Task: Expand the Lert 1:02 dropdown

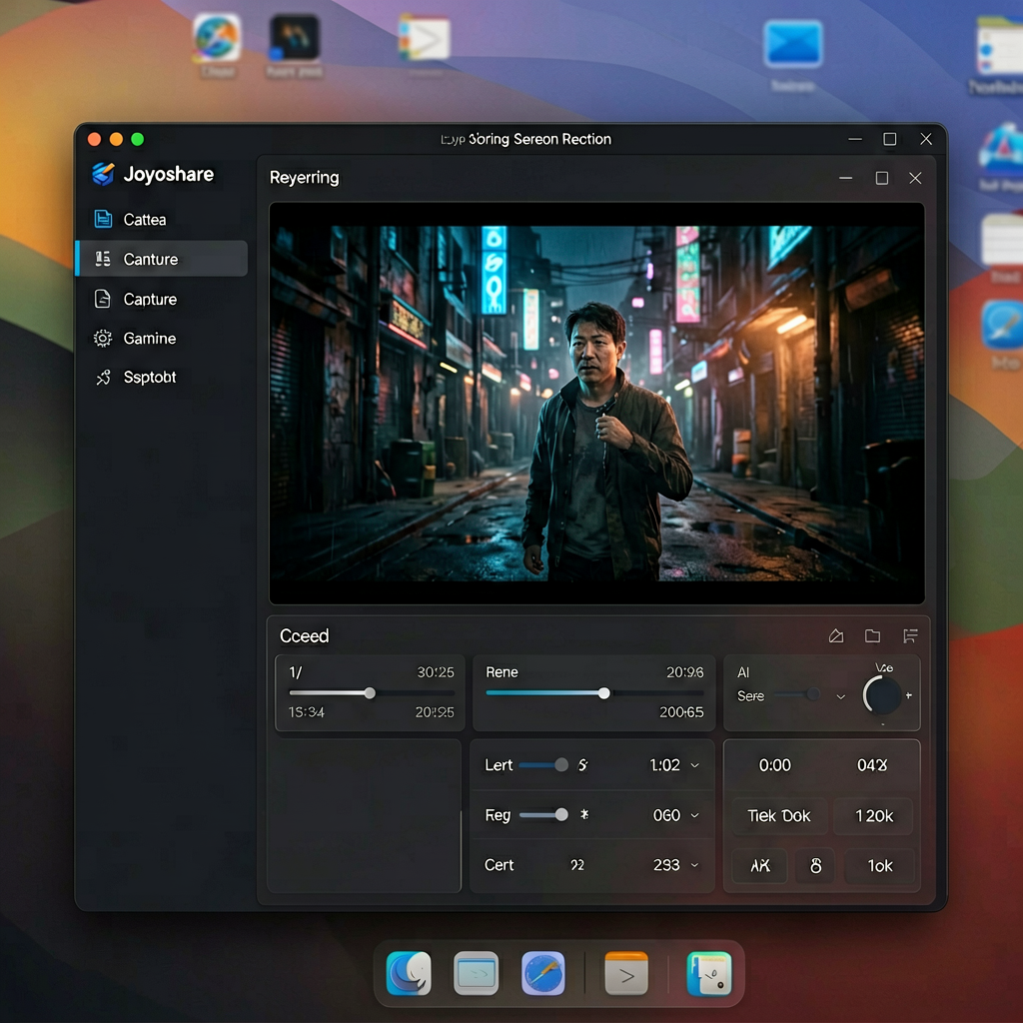Action: click(695, 765)
